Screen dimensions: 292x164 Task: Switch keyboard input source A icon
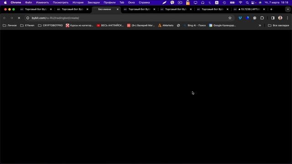pyautogui.click(x=217, y=3)
